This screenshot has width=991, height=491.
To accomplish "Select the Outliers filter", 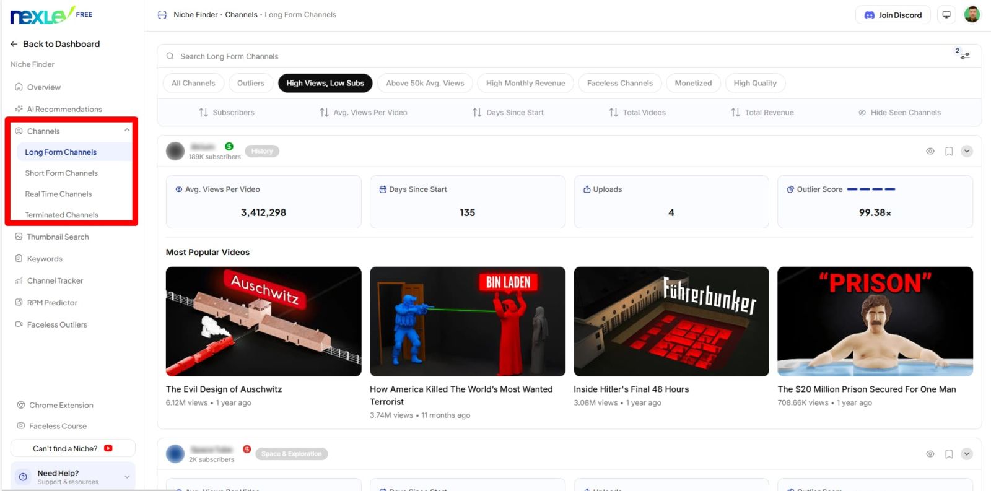I will pos(251,83).
